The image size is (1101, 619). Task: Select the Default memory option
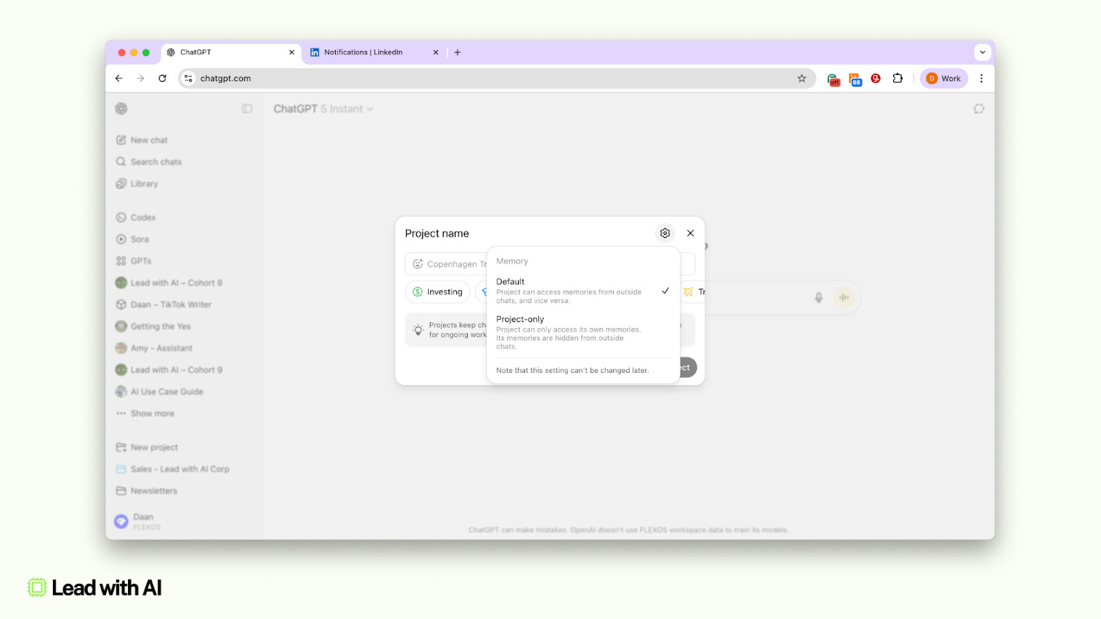(583, 291)
